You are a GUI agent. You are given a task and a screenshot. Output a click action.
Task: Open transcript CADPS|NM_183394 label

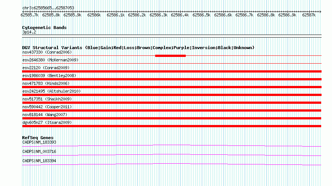(x=40, y=161)
